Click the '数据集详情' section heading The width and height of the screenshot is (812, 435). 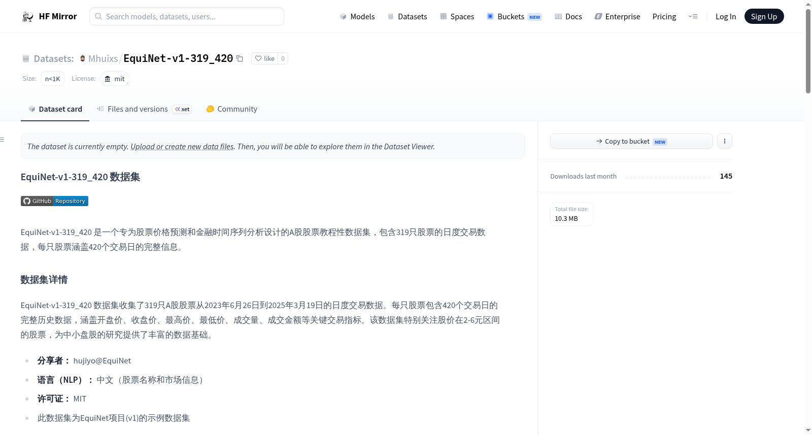44,280
